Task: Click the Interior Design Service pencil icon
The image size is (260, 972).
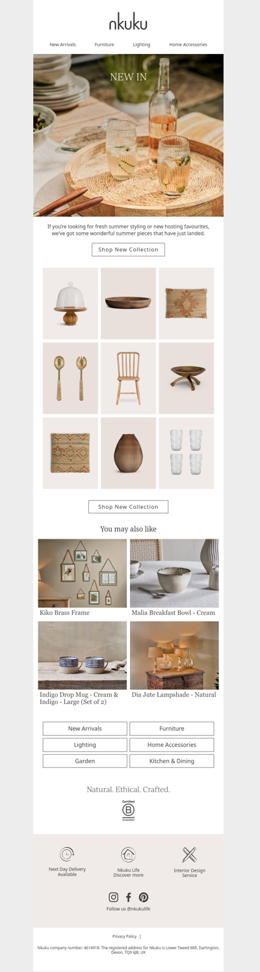Action: tap(189, 854)
